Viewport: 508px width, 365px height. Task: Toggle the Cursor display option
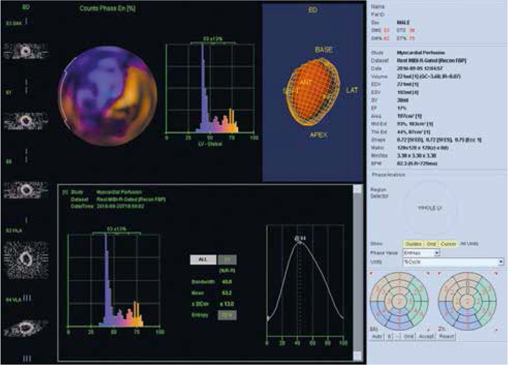(448, 243)
